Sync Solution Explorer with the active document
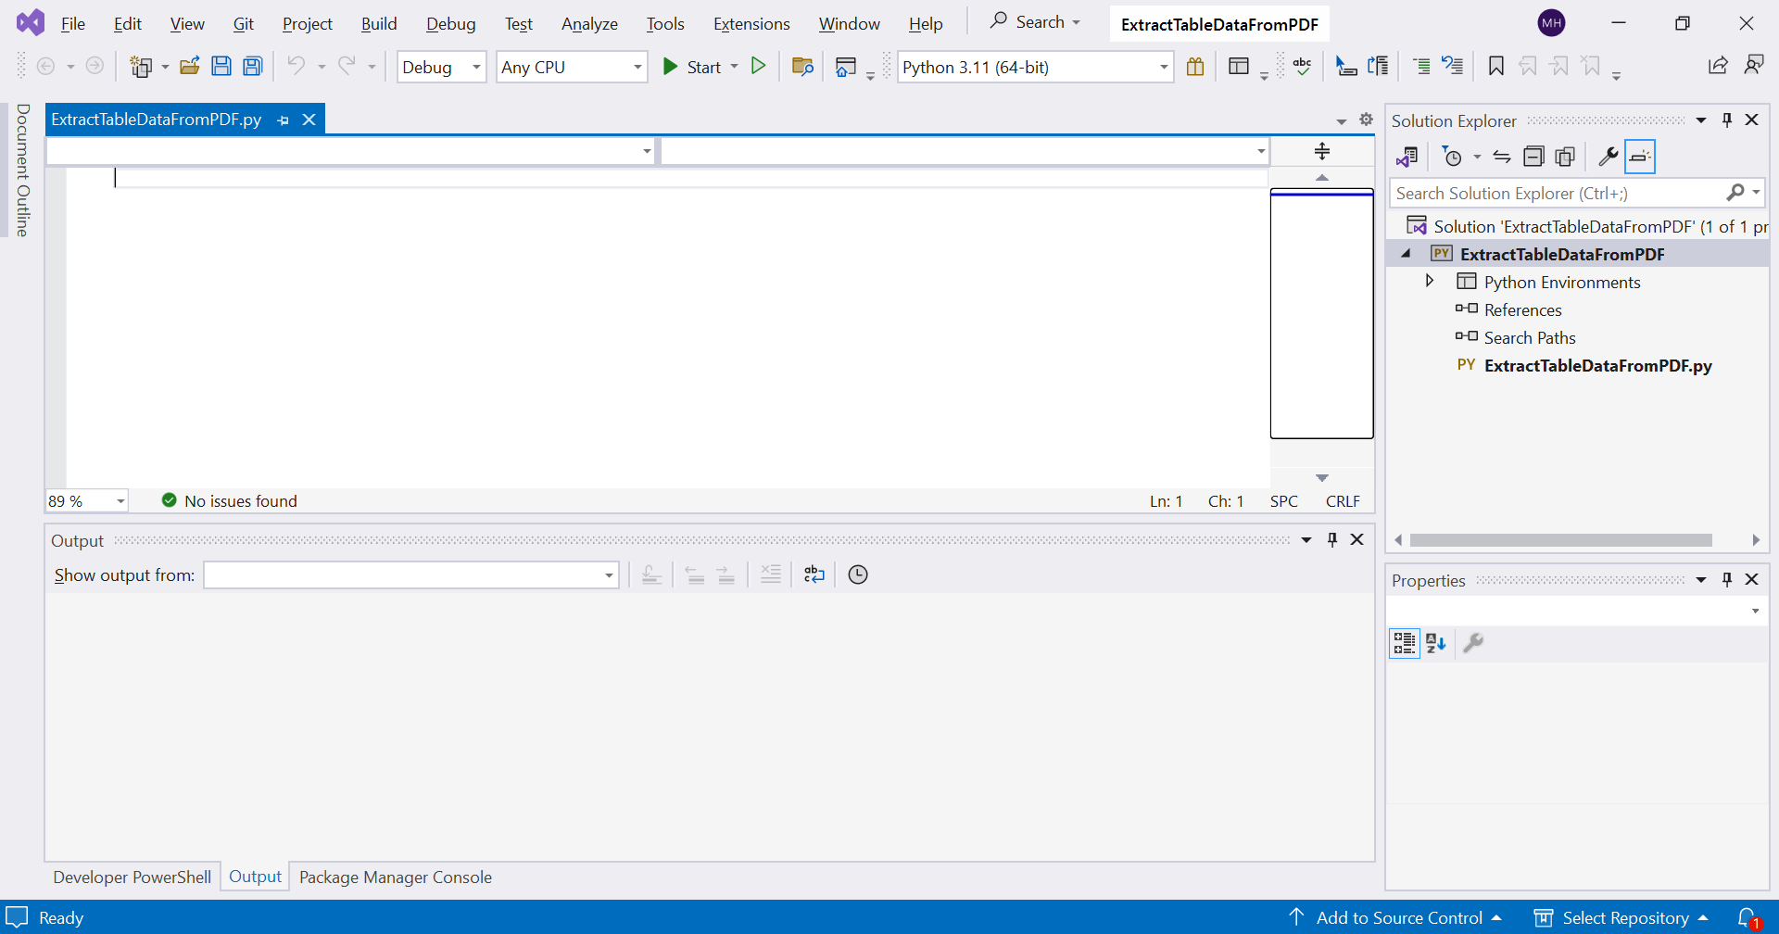Image resolution: width=1779 pixels, height=934 pixels. [1502, 157]
